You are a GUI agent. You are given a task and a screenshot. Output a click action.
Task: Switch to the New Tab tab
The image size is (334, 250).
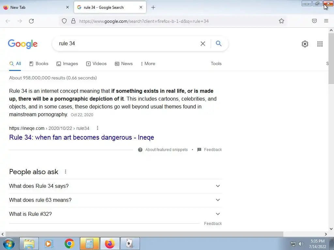coord(36,7)
